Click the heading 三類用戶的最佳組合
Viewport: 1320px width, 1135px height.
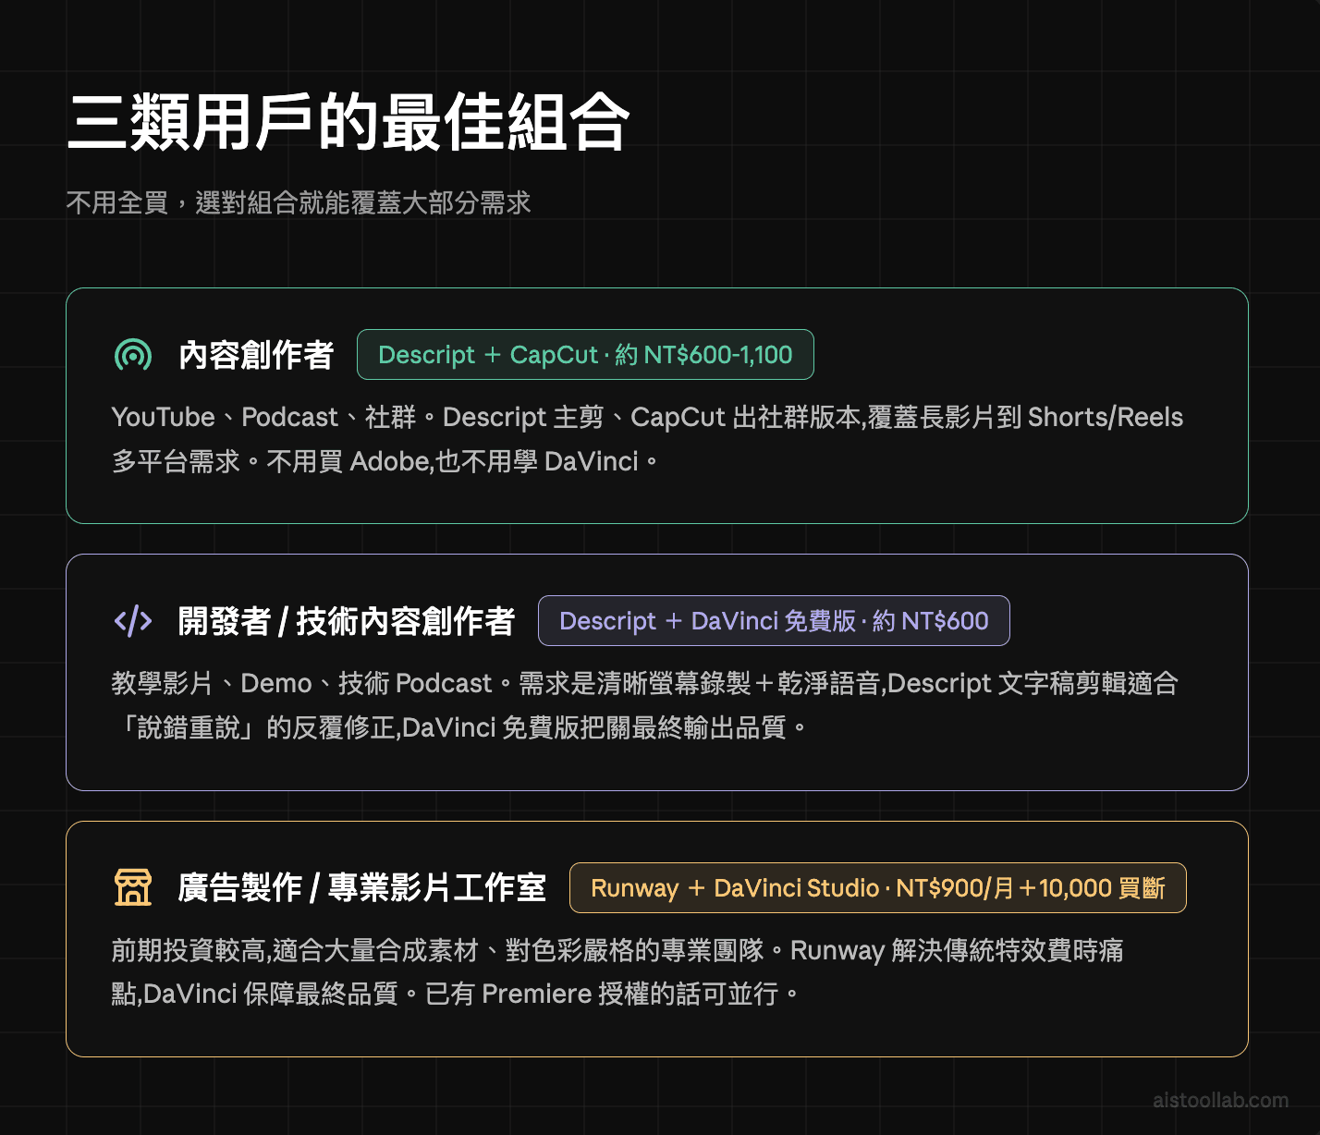348,123
